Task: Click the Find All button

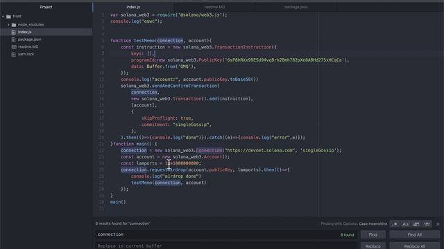Action: tap(415, 234)
